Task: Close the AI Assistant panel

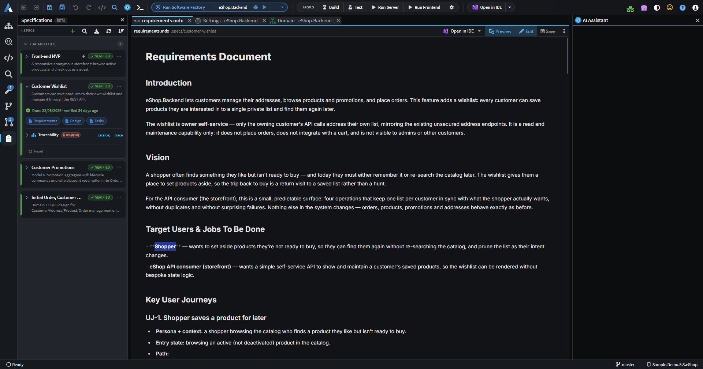Action: click(698, 20)
